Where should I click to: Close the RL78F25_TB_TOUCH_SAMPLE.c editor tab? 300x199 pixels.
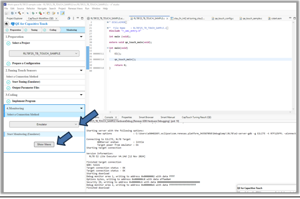(x=167, y=18)
